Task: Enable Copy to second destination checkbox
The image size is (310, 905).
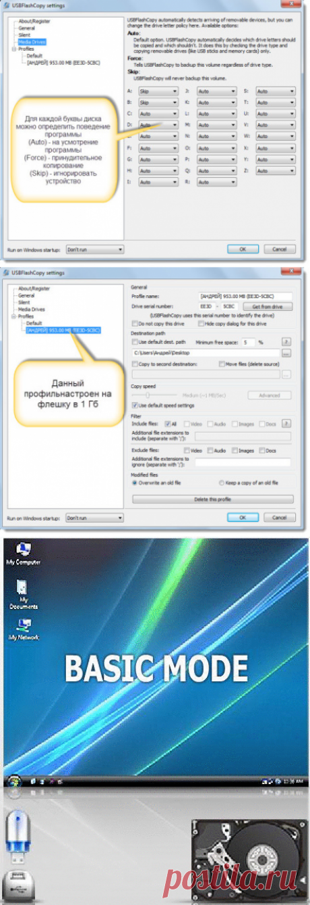Action: tap(135, 364)
